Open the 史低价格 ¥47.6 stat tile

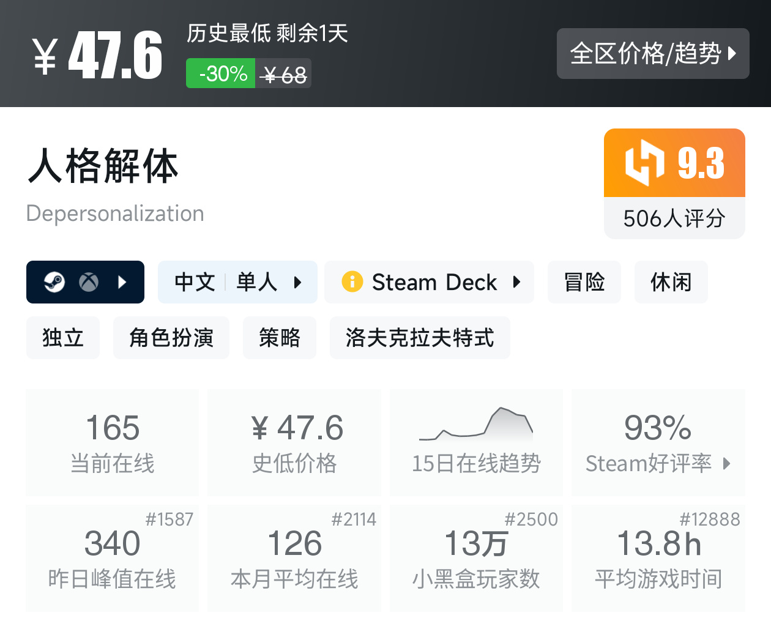[x=294, y=442]
